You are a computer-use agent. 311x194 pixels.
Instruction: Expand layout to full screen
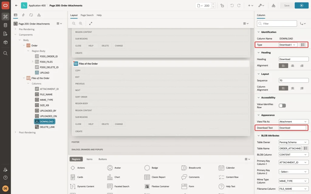coord(91,23)
